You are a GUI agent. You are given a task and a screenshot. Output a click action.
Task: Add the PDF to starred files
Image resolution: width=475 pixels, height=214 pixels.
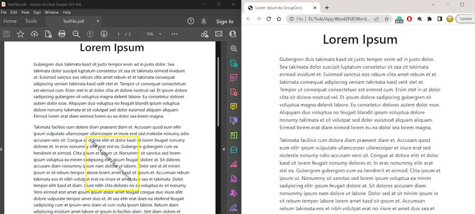click(20, 34)
